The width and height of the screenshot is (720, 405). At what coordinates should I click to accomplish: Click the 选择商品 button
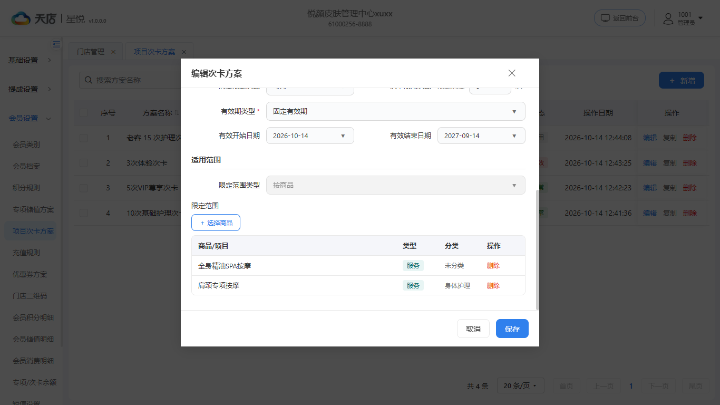216,223
